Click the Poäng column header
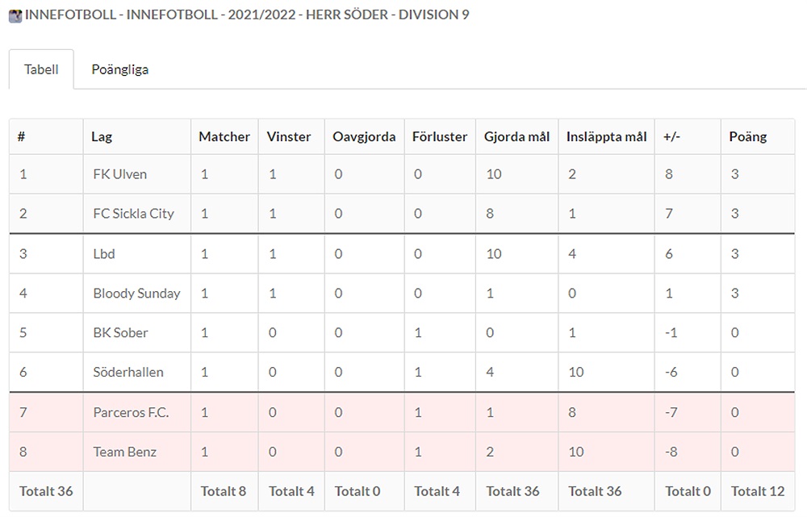Viewport: 807px width, 517px height. (x=747, y=136)
